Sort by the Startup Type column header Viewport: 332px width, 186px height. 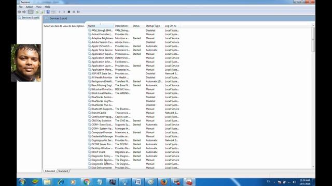(x=155, y=26)
